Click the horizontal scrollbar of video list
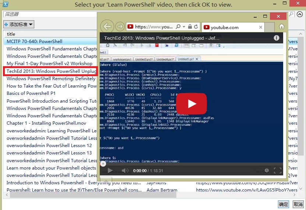Image resolution: width=306 pixels, height=210 pixels. (x=93, y=195)
